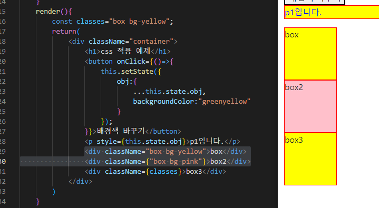Click 'obj:{' key on line 22
Screen dimensions: 379x208
tap(127, 82)
